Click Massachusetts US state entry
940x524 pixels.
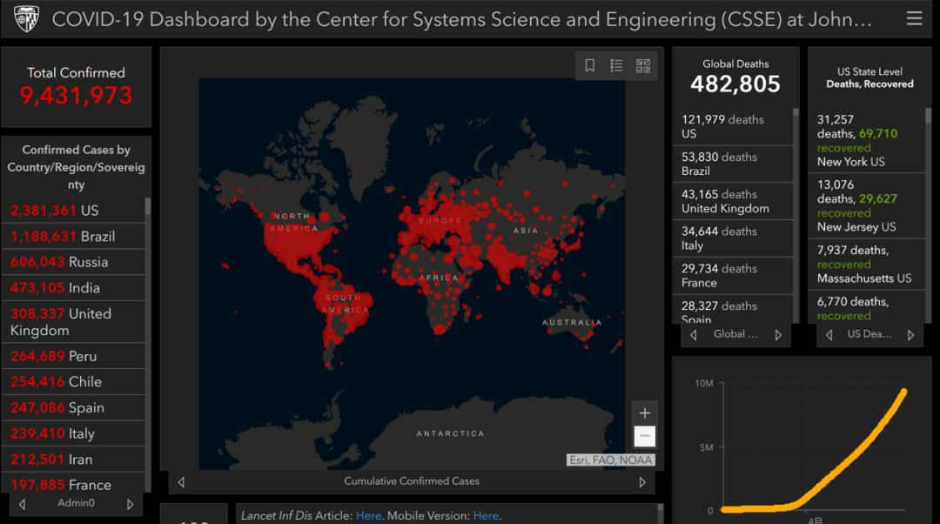coord(867,265)
